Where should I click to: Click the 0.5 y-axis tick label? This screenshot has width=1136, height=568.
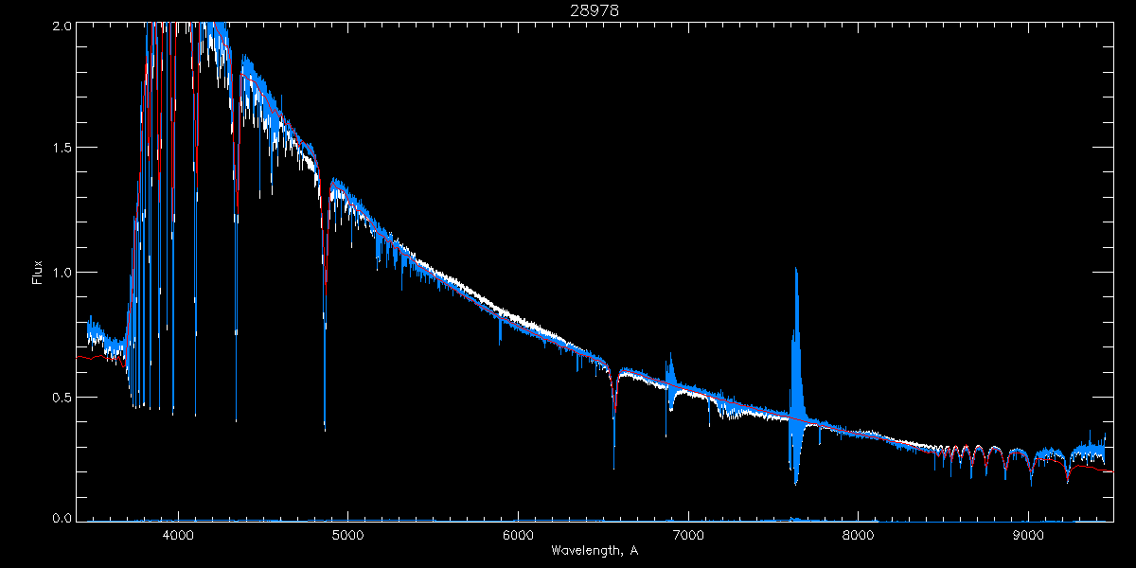click(x=60, y=397)
